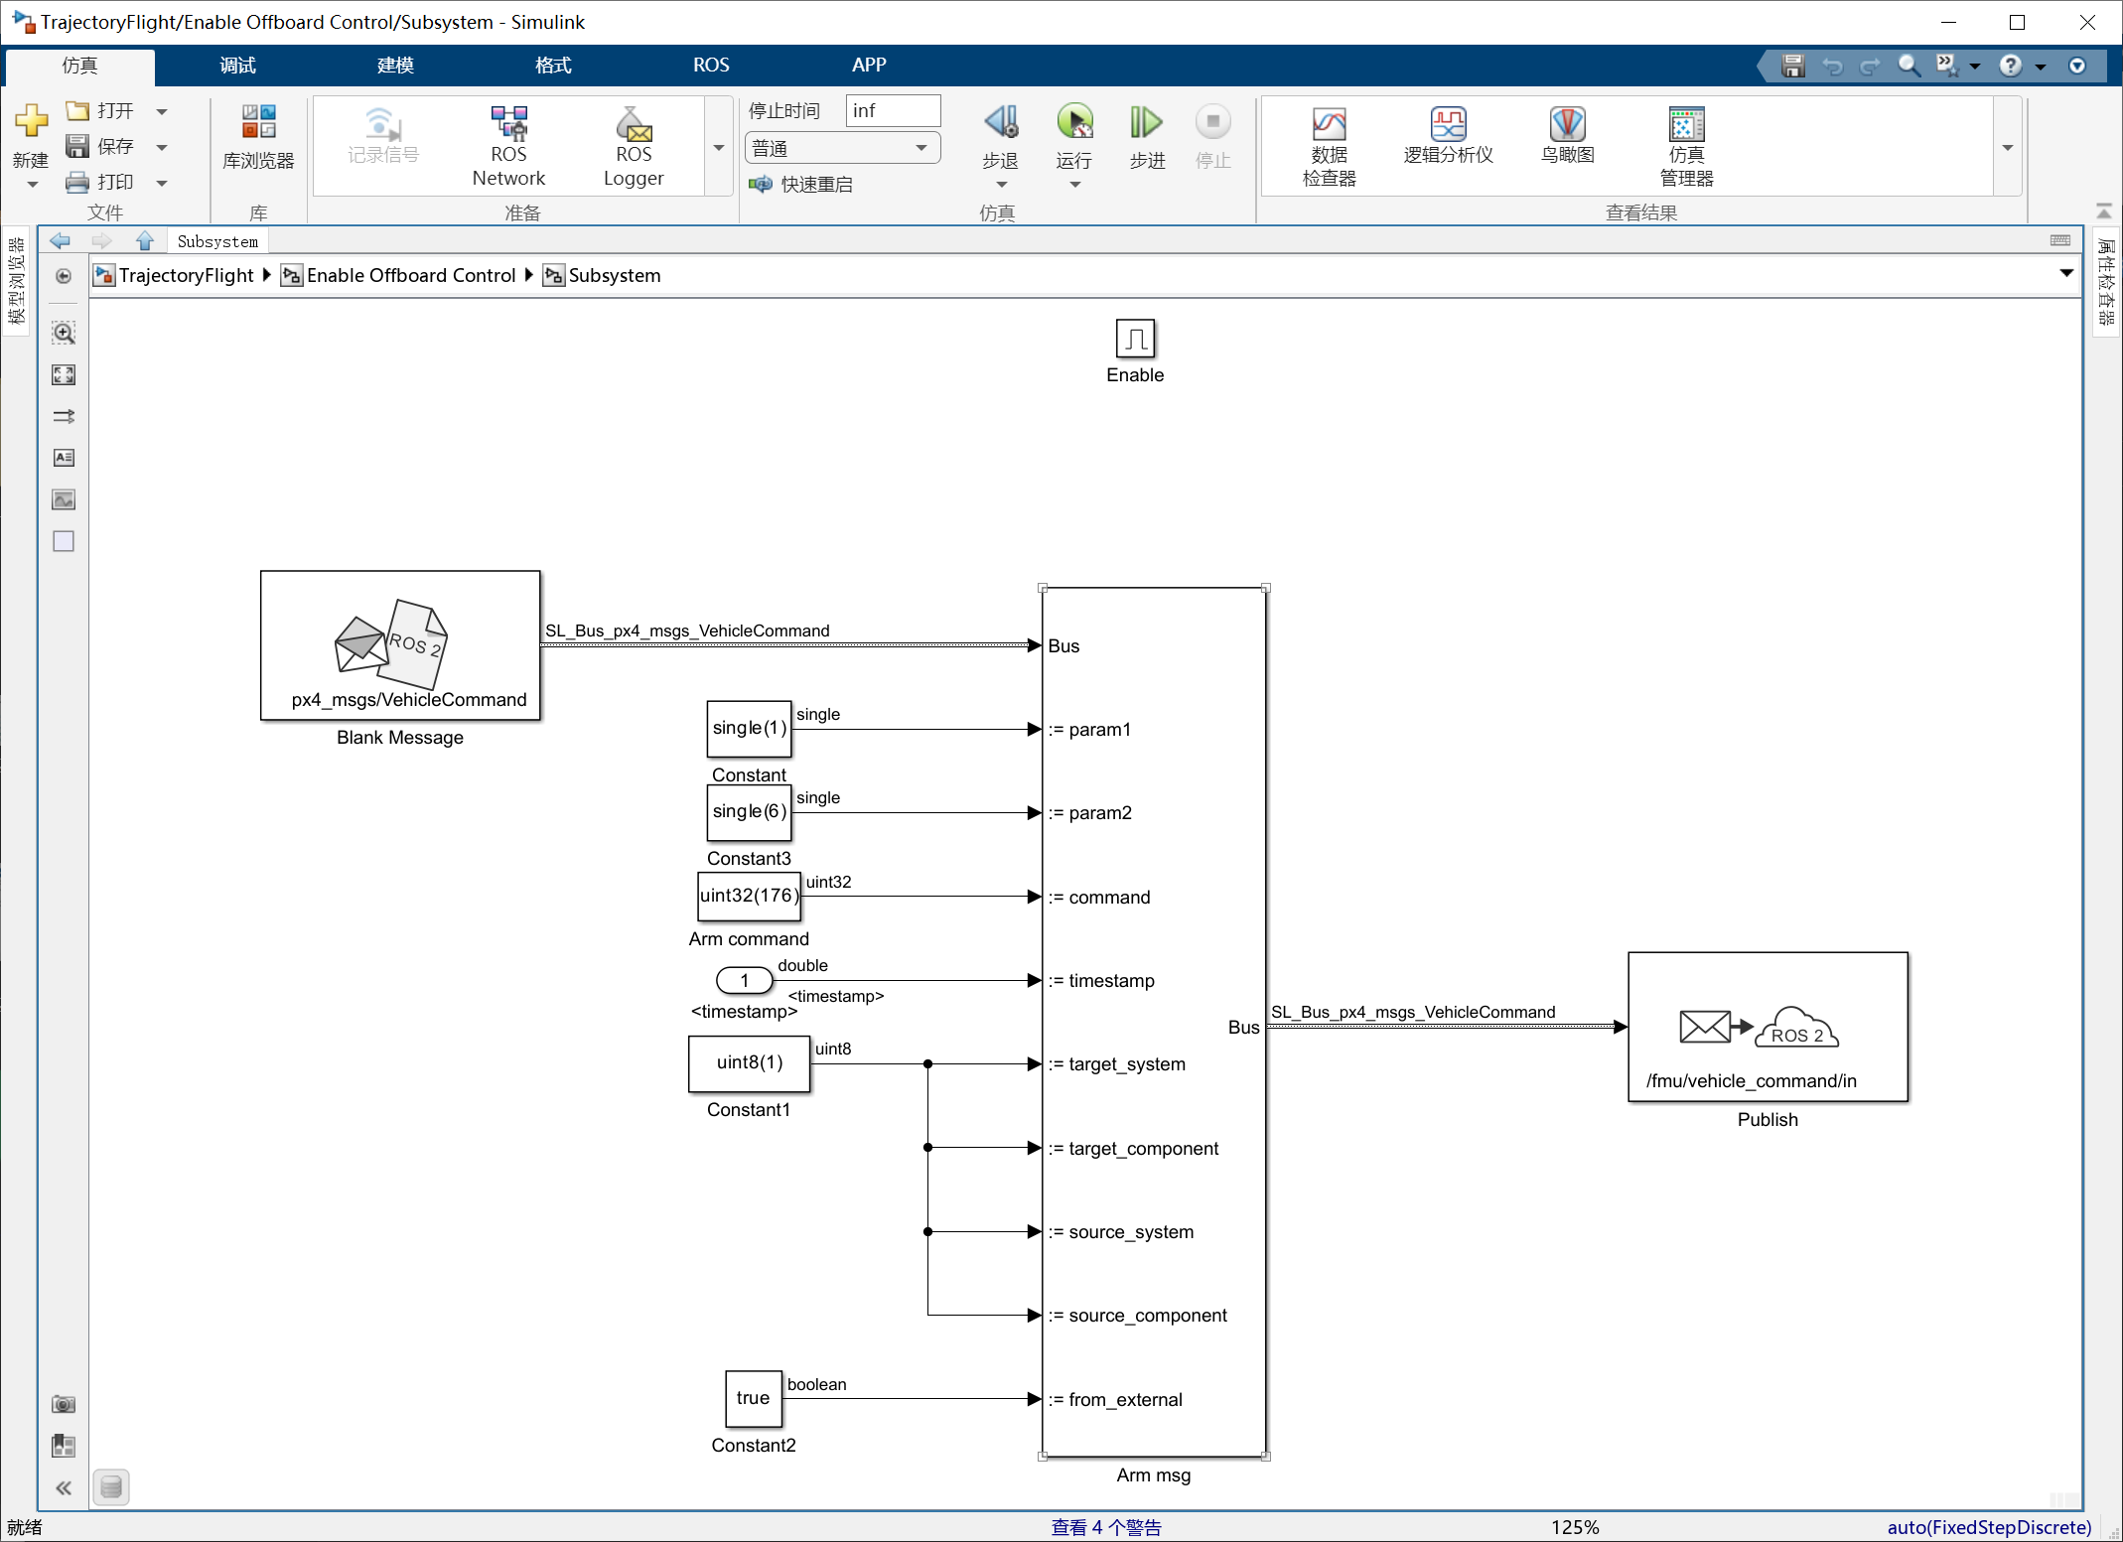Click TrajectoryFlight in the breadcrumb
This screenshot has height=1542, width=2123.
click(186, 275)
